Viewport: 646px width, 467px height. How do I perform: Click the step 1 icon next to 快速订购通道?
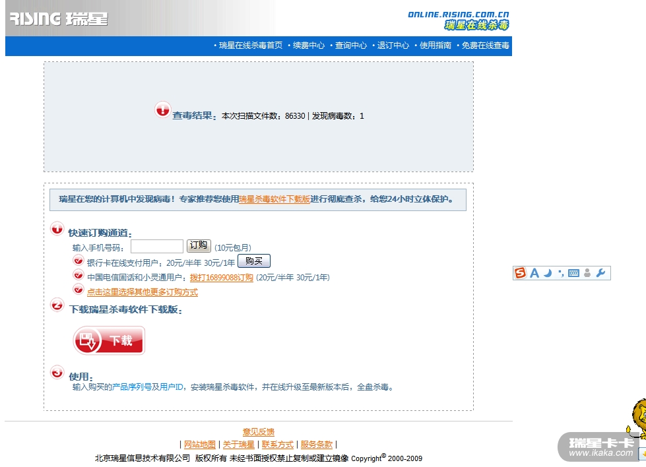[57, 229]
